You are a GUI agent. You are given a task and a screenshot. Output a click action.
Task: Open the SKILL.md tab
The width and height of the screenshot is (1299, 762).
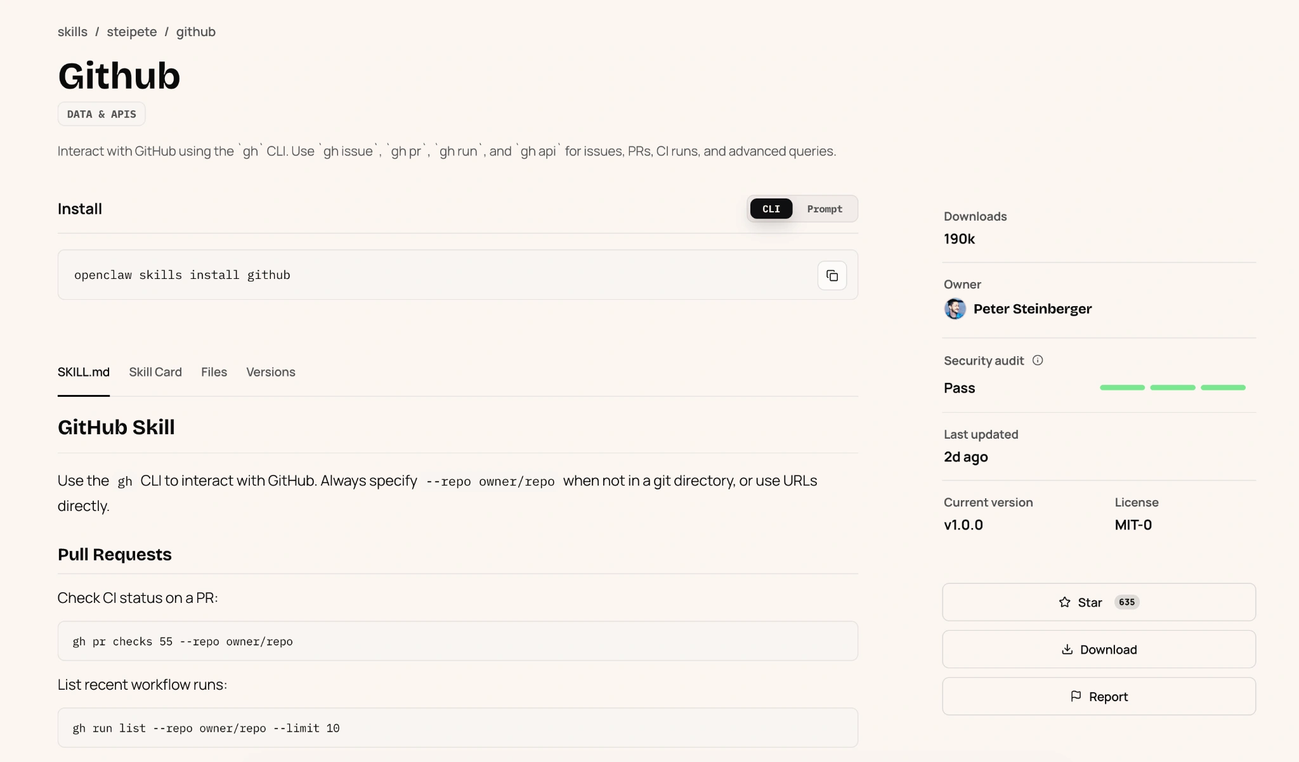click(84, 372)
